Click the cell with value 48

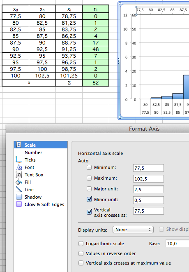pyautogui.click(x=96, y=49)
